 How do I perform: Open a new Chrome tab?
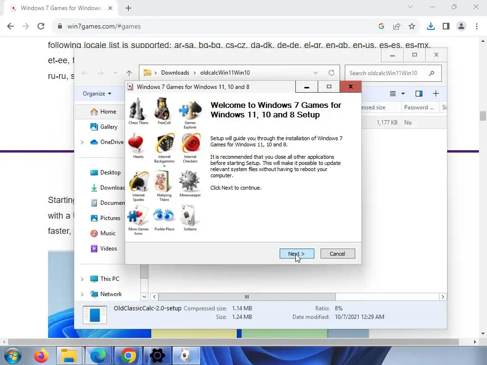point(128,8)
